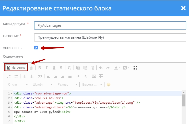Screen dimensions: 189x124
Task: Click the Ключ доступа input field
Action: 110,25
